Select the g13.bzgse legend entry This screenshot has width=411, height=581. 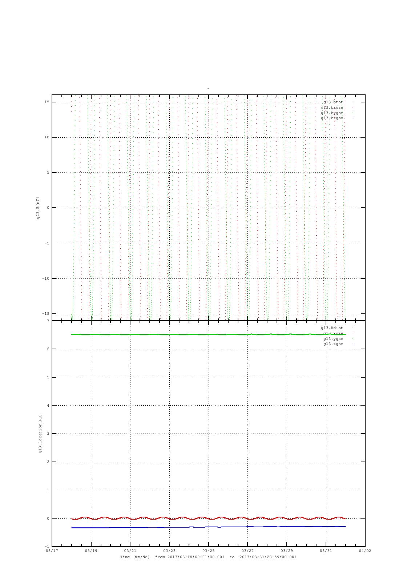click(332, 118)
